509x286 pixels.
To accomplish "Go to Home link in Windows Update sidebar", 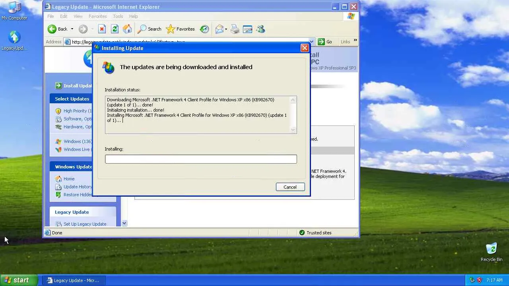I will [69, 179].
